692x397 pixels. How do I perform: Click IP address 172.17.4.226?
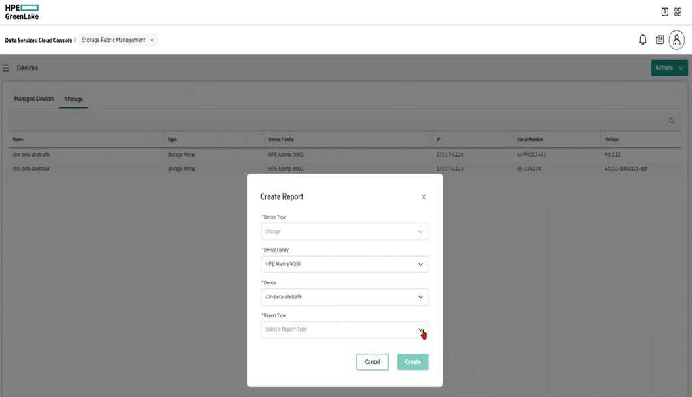point(449,155)
